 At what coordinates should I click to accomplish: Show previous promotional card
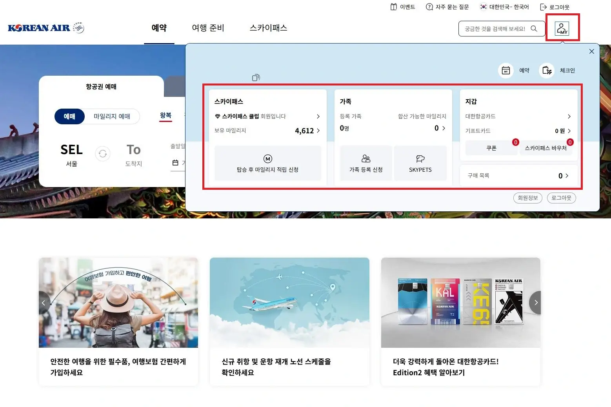pos(44,303)
